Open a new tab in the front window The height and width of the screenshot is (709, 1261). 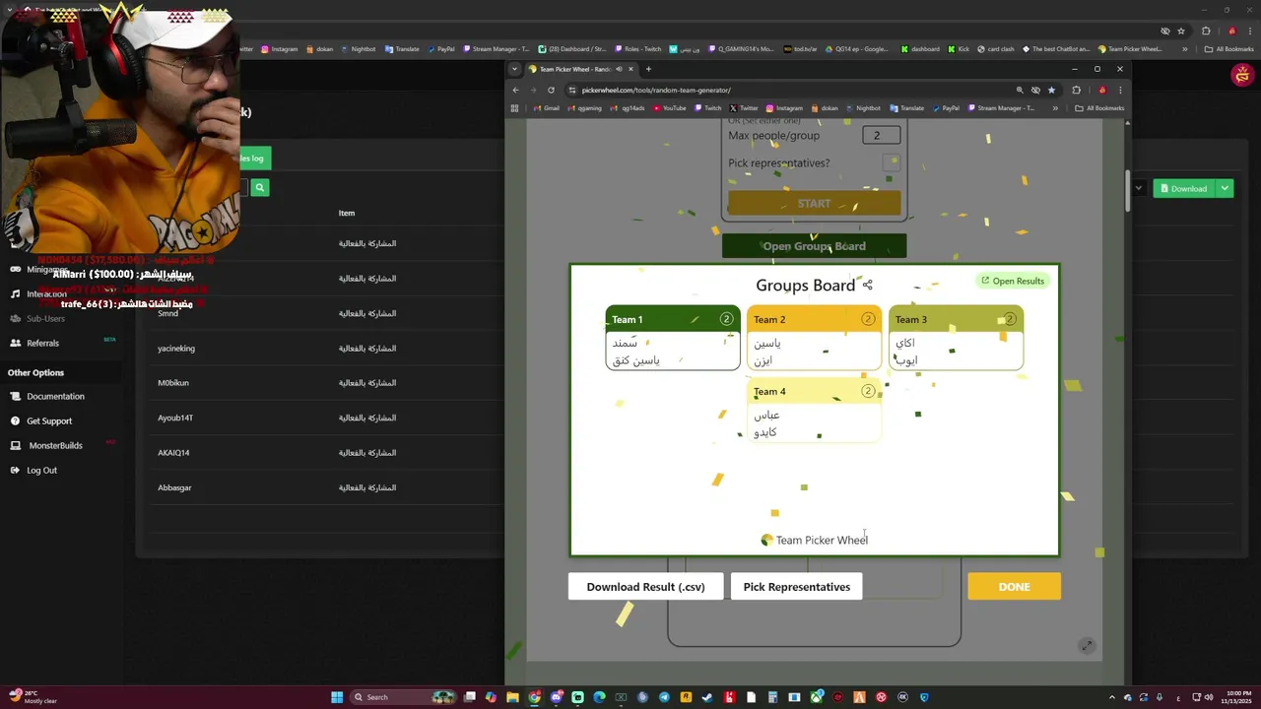[648, 69]
